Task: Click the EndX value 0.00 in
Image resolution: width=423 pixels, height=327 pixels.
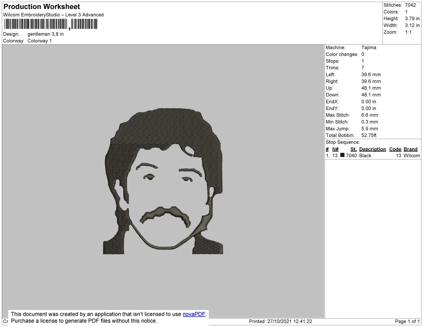Action: click(369, 102)
